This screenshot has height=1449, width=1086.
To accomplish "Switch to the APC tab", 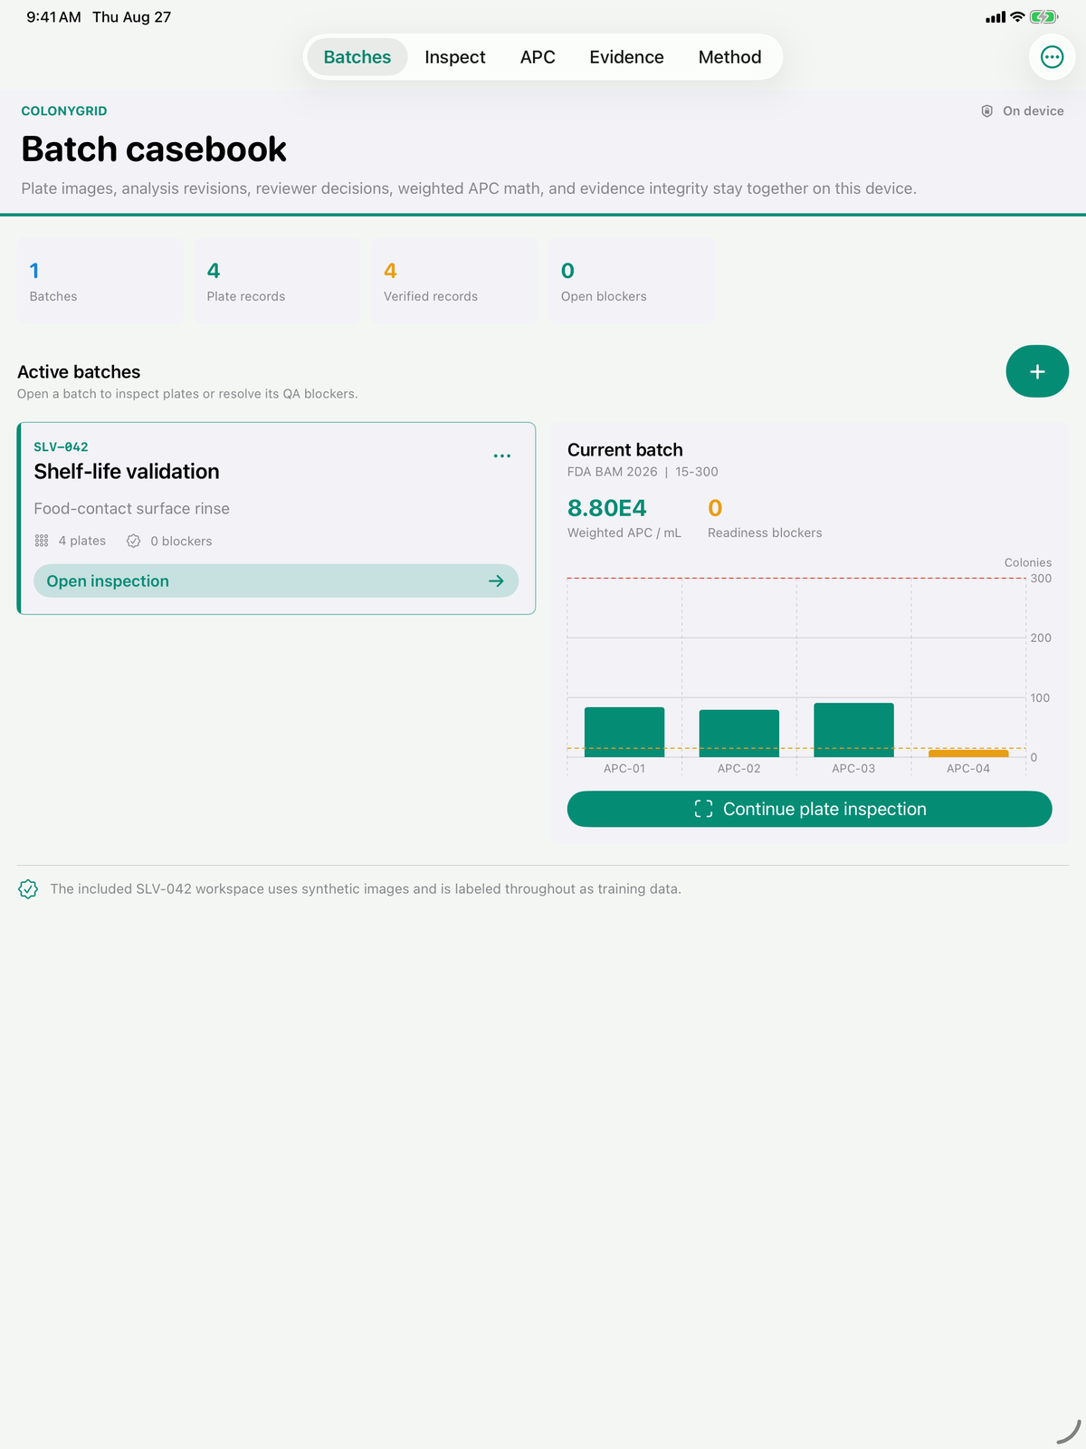I will [538, 57].
